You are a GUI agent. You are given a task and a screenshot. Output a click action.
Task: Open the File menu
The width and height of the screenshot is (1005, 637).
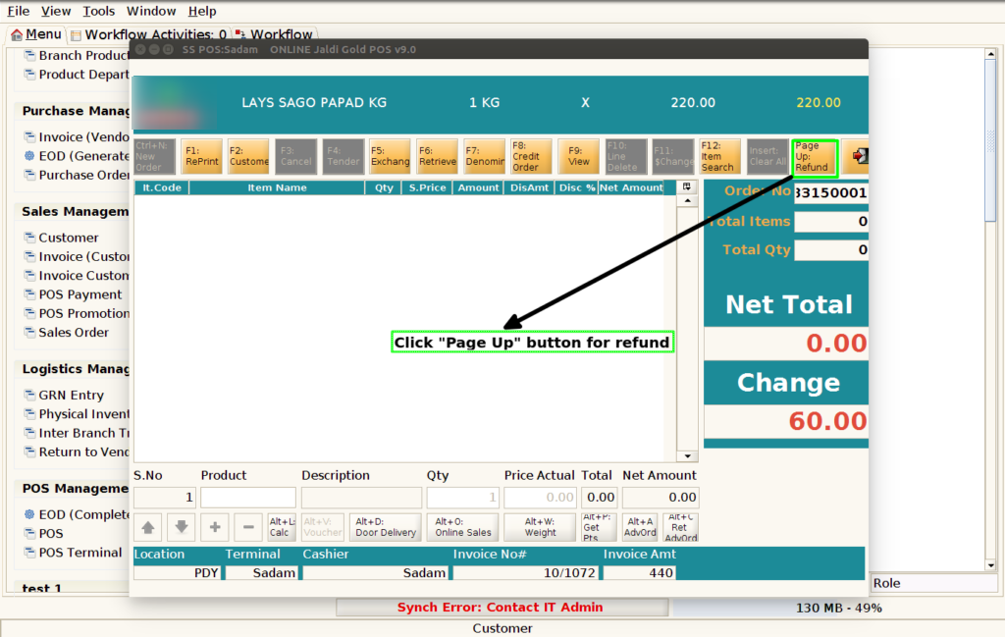[x=18, y=11]
